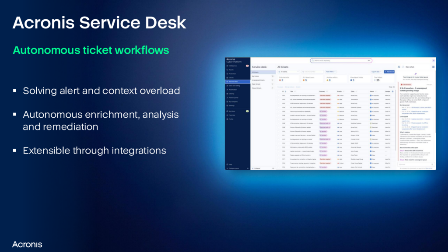This screenshot has height=252, width=448.
Task: Click the SLA breach soon card
Action: coord(312,79)
